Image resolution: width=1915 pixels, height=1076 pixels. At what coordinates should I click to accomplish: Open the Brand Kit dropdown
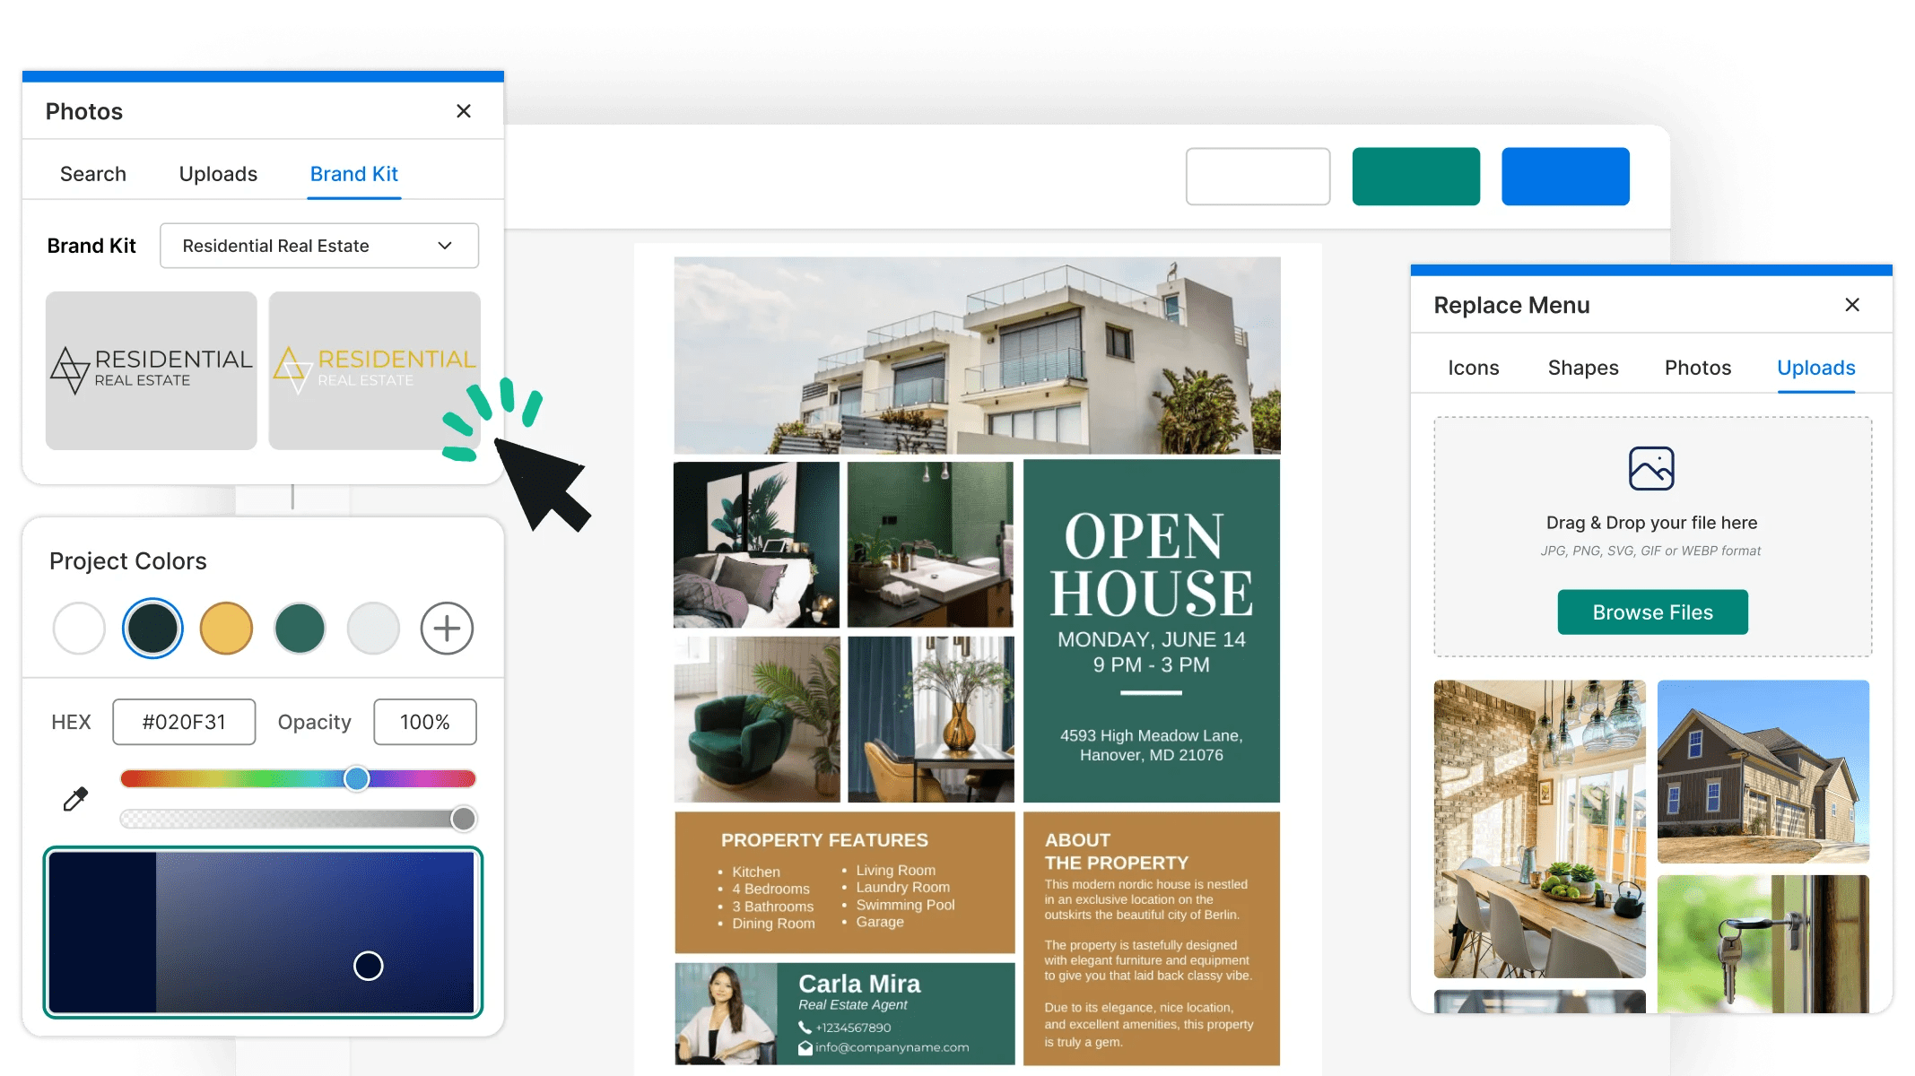tap(318, 246)
